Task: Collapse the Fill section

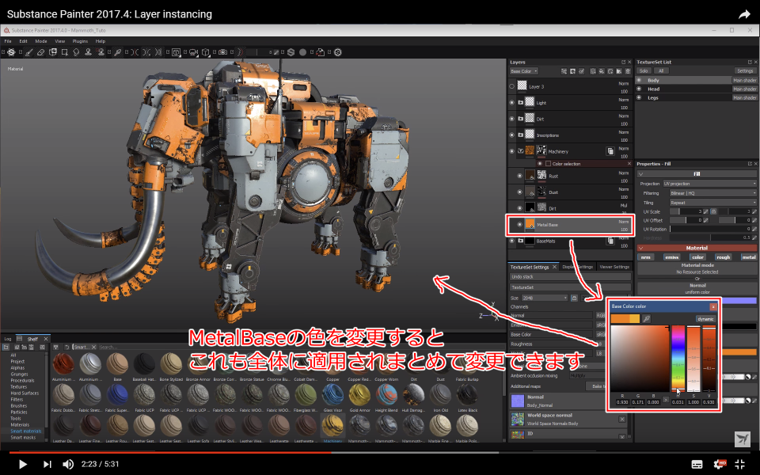Action: [640, 173]
